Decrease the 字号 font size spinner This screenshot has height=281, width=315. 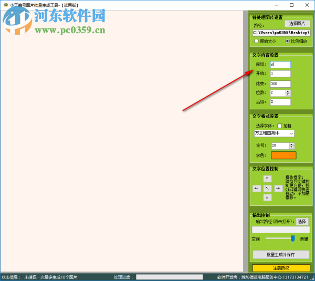pos(291,147)
